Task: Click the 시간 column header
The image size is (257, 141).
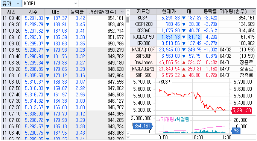Action: click(11, 12)
